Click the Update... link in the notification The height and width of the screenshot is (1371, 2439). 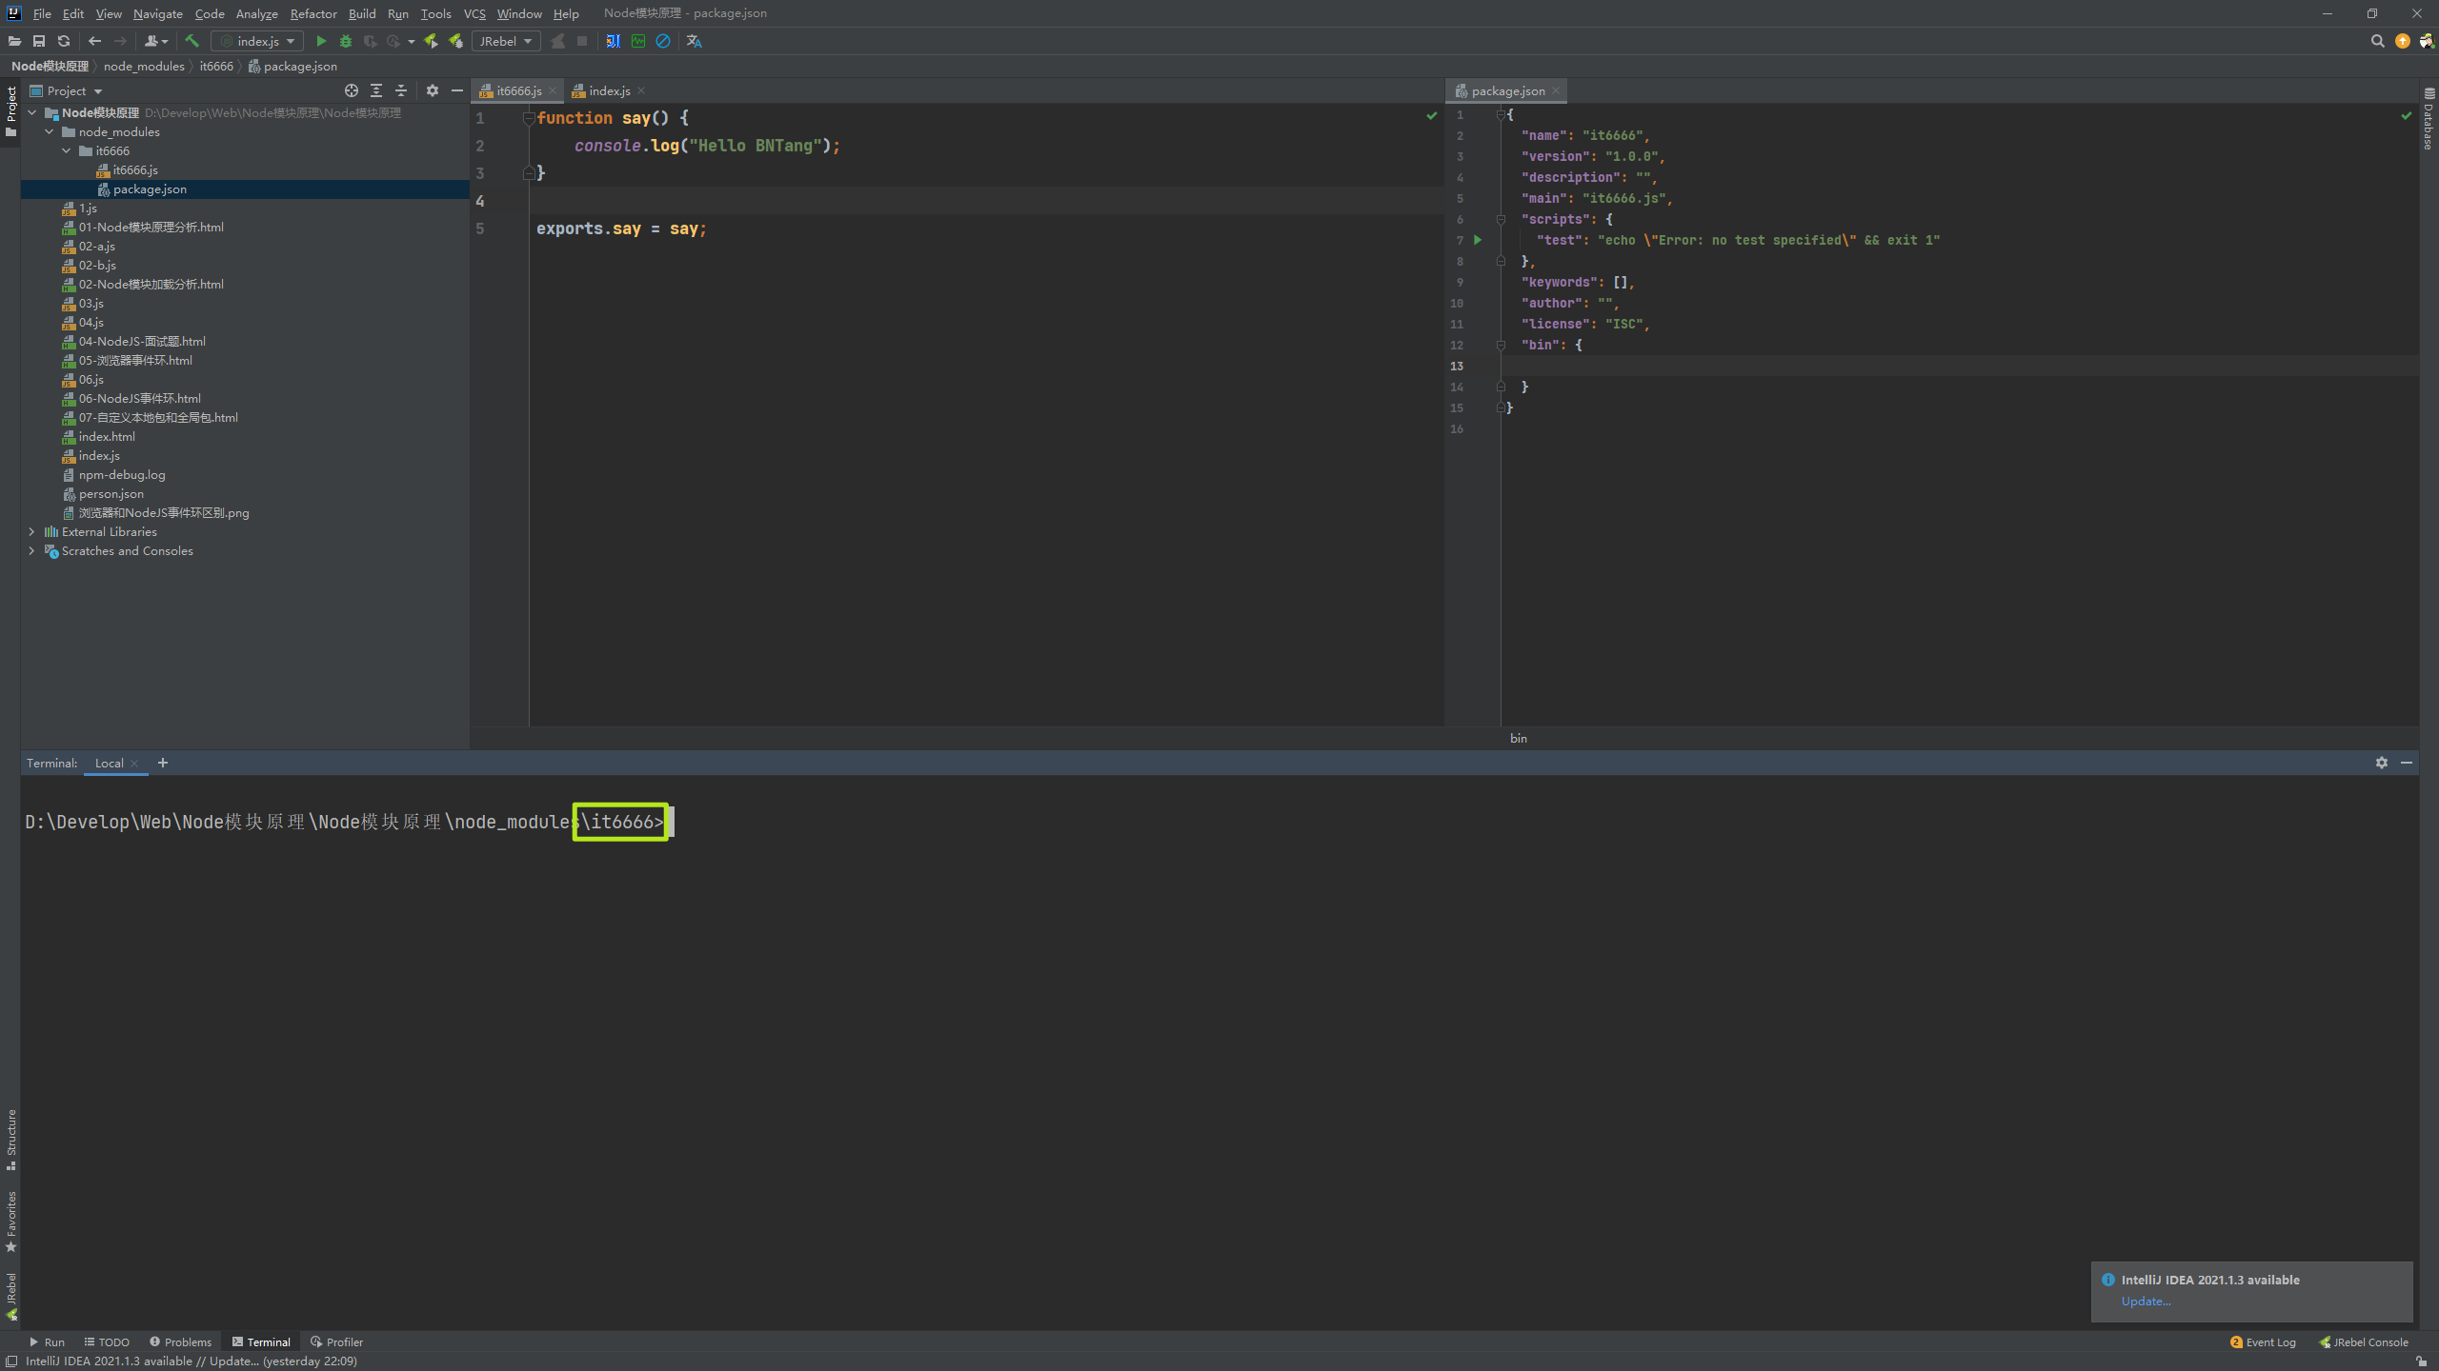coord(2146,1301)
